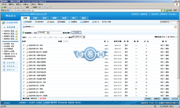The width and height of the screenshot is (180, 108).
Task: Click the key icon beside 文章系统
Action: click(16, 31)
